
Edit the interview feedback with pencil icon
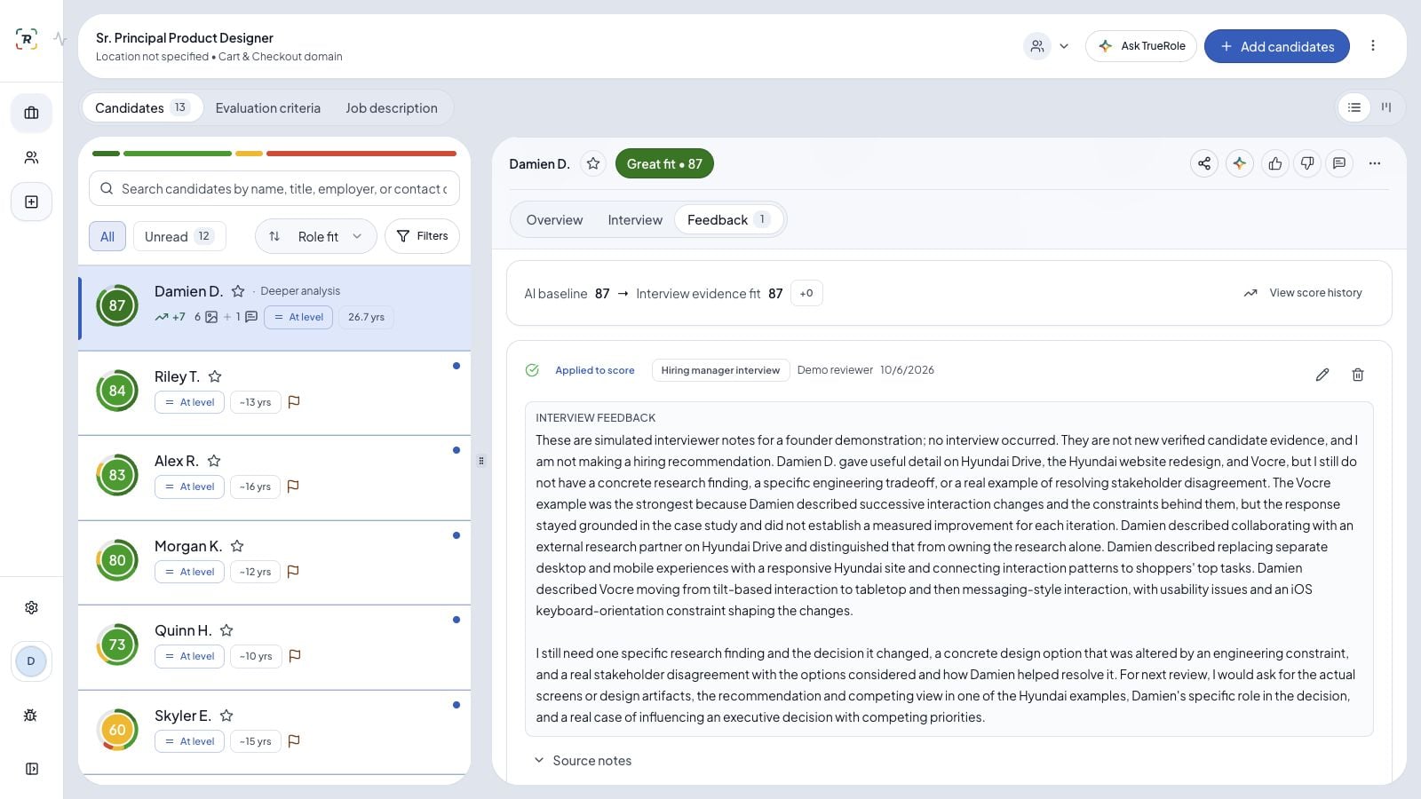(x=1322, y=375)
